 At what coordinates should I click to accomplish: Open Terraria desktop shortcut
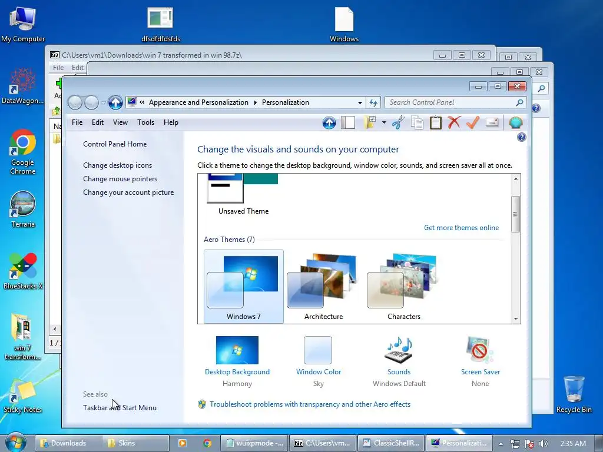pyautogui.click(x=23, y=210)
